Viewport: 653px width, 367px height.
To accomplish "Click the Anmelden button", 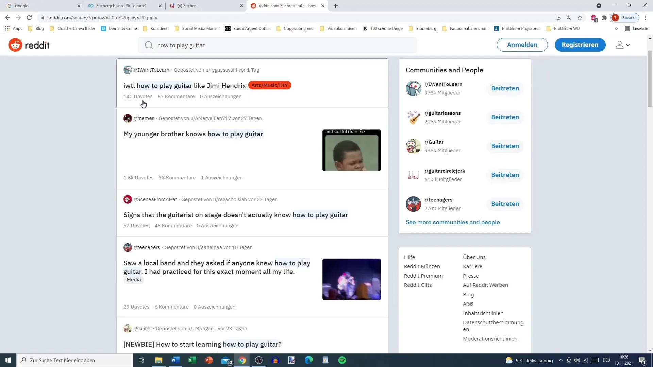I will click(x=522, y=45).
